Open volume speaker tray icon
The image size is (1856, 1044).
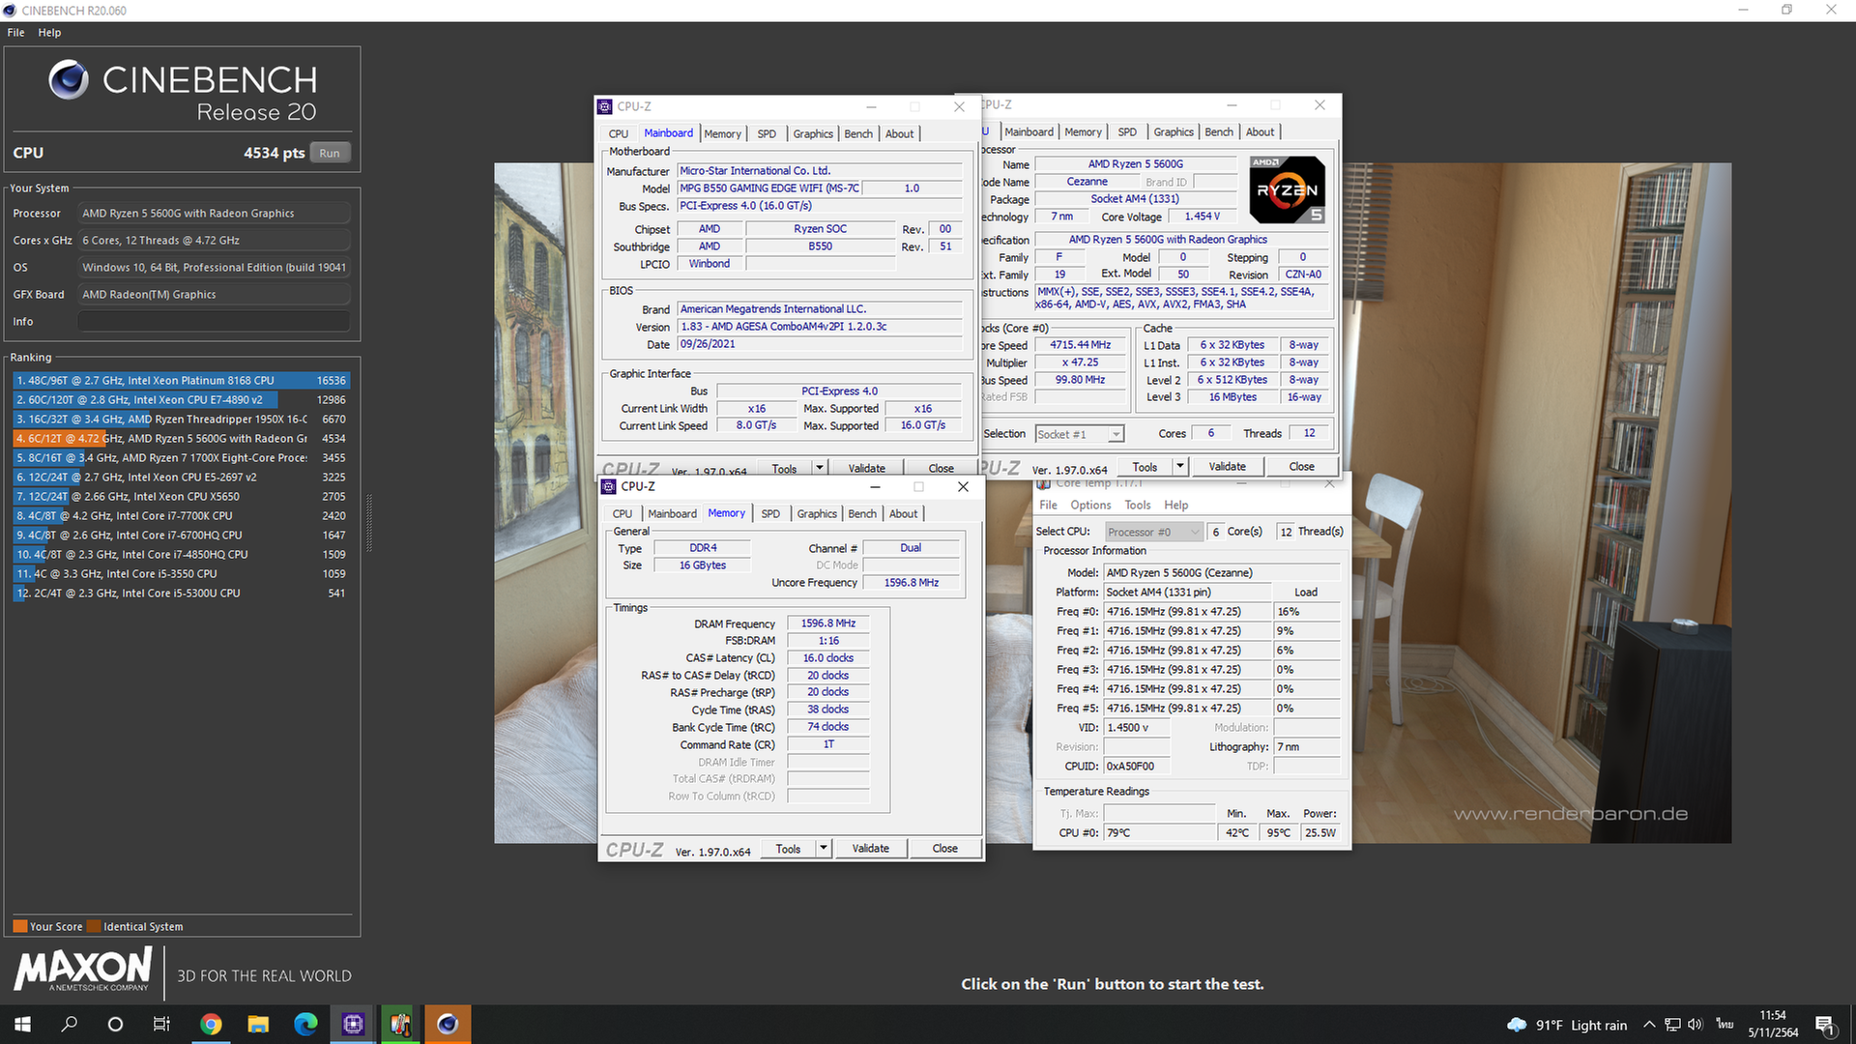1695,1025
